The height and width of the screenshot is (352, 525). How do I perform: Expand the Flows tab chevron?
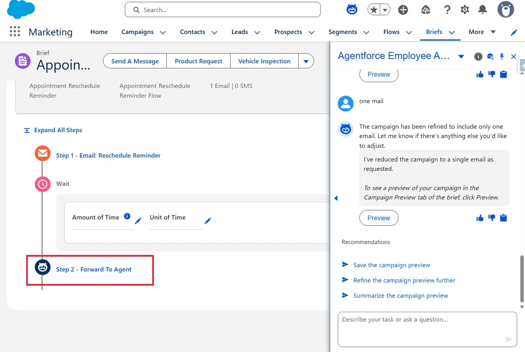pos(409,32)
